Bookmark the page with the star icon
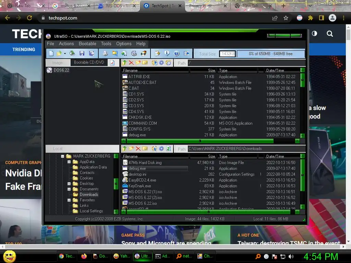Image resolution: width=351 pixels, height=263 pixels. point(286,18)
